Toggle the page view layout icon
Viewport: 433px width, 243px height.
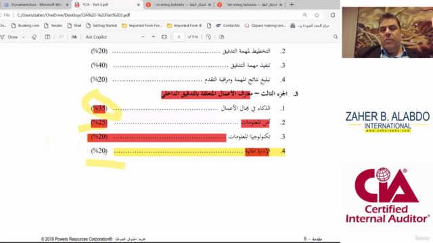(x=47, y=37)
